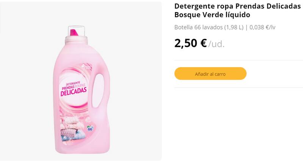Select the Bosque Verde líquido title line
Viewport: 303px width, 161px height.
[x=212, y=15]
